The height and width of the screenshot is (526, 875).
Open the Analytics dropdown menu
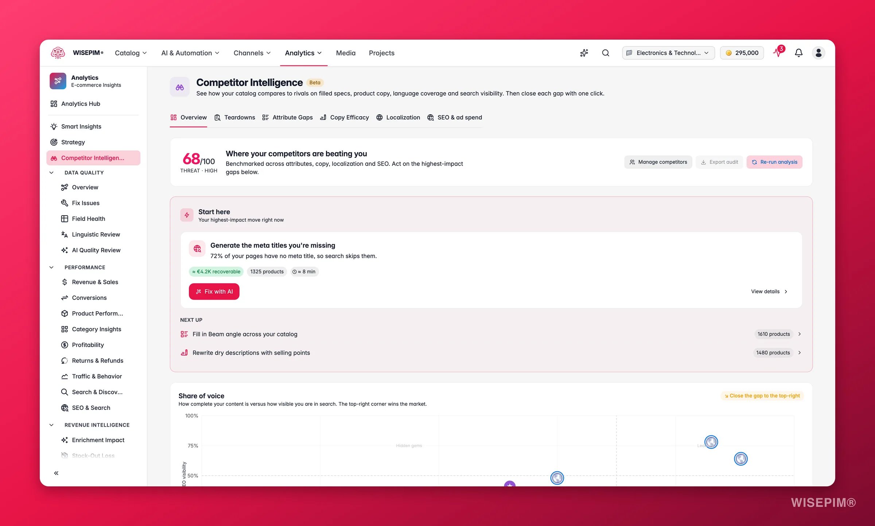tap(303, 53)
